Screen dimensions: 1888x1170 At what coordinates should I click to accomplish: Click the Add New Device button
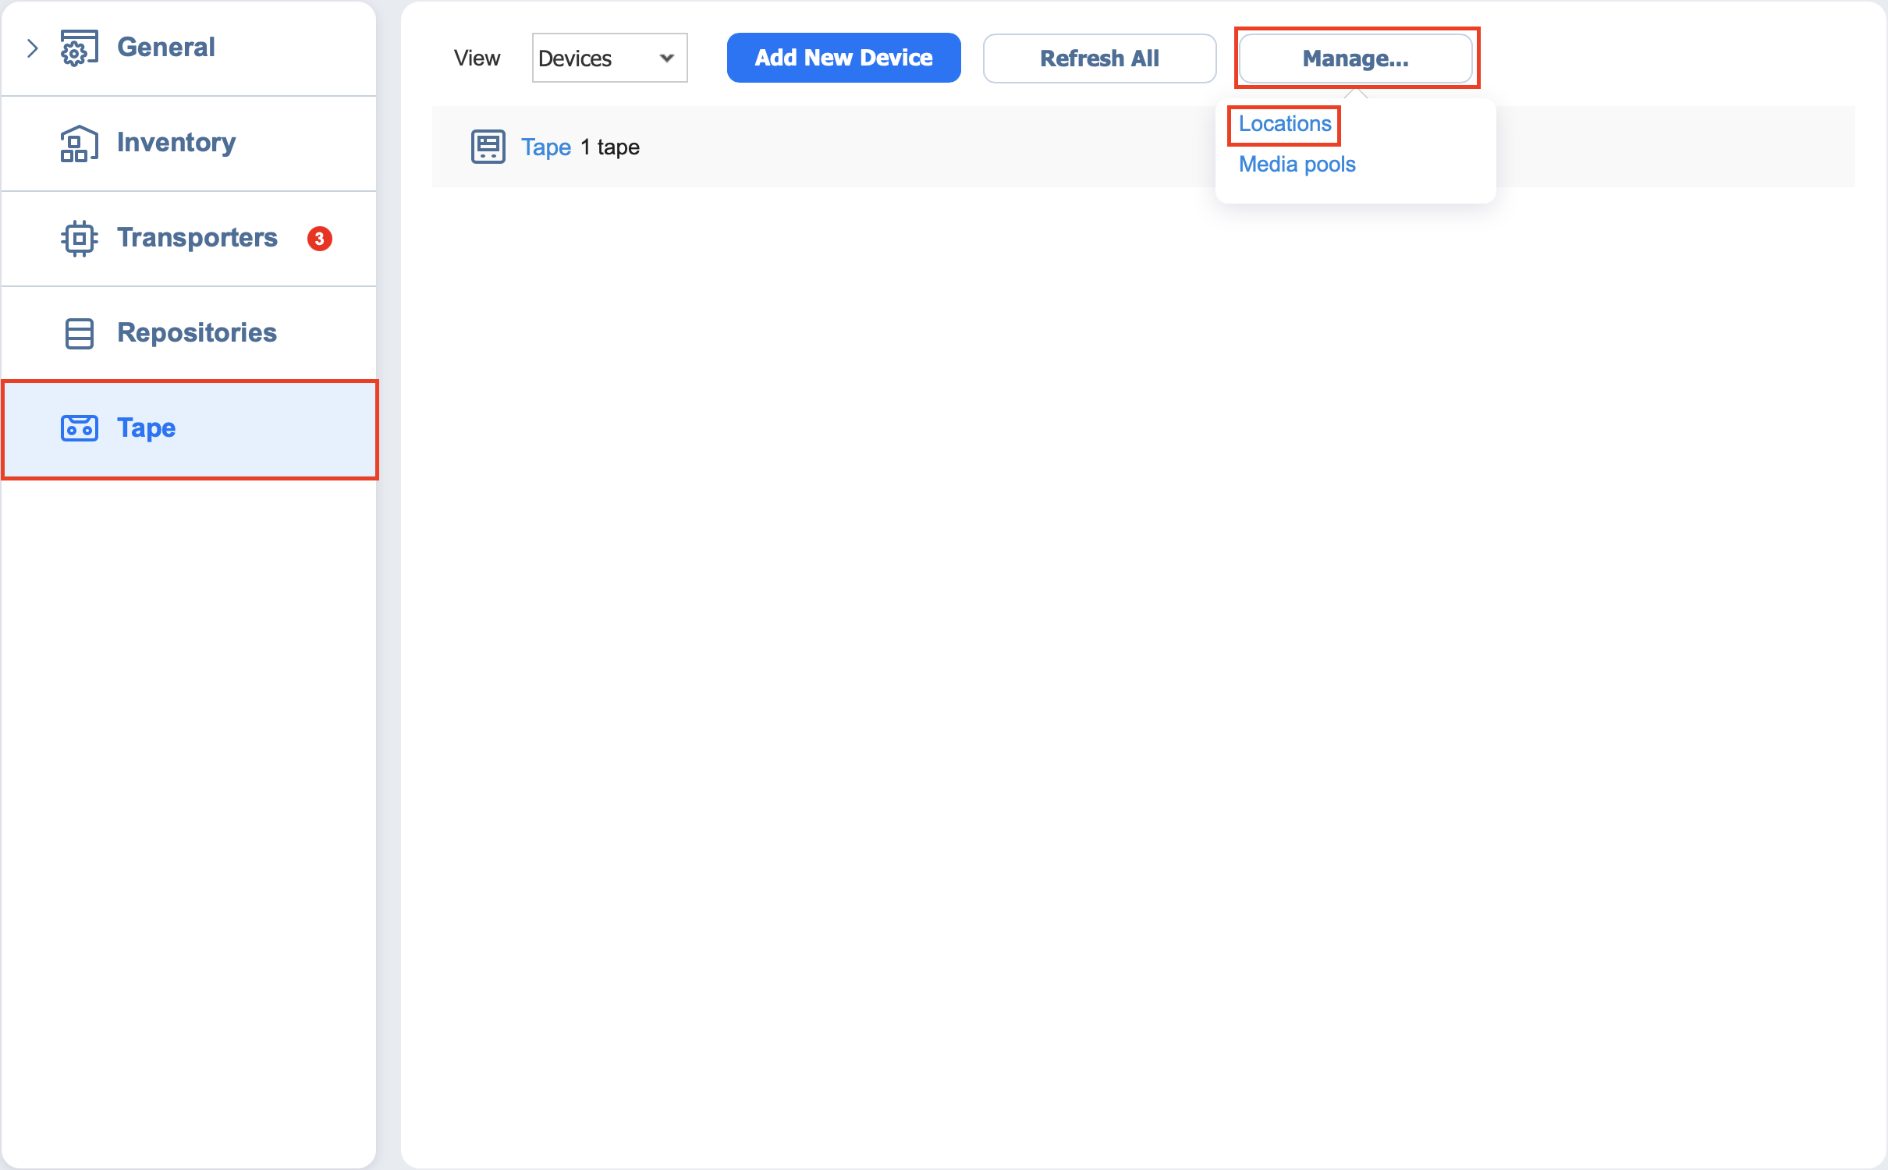(x=843, y=58)
